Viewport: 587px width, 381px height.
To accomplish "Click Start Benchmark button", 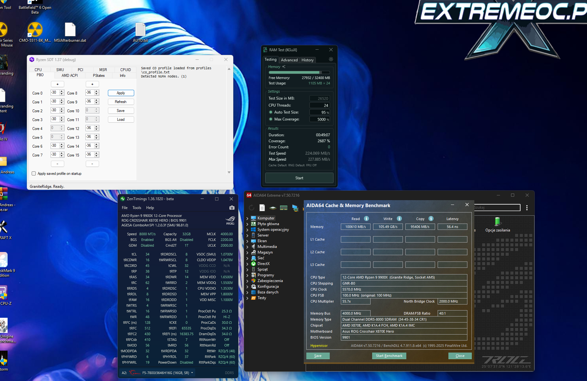I will coord(389,356).
